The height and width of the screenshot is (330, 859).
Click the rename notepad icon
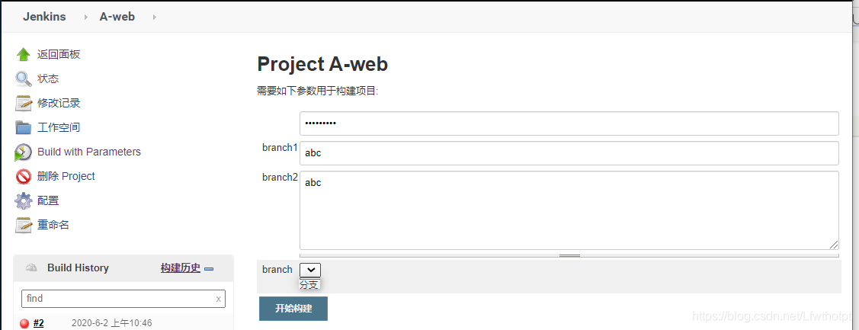24,225
